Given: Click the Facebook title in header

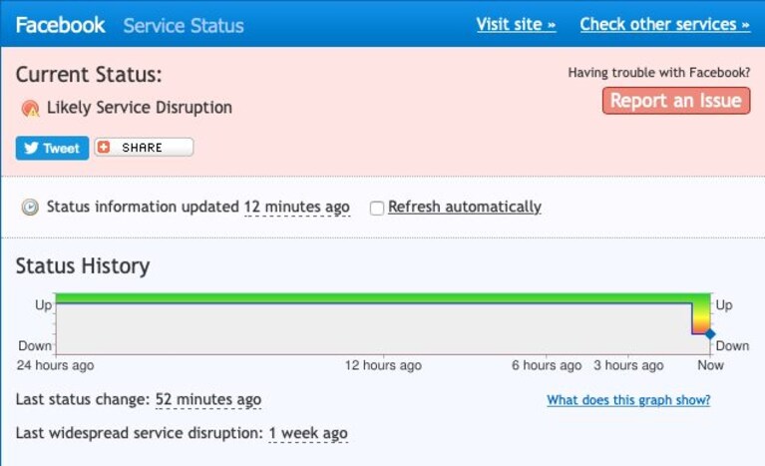Looking at the screenshot, I should 61,25.
